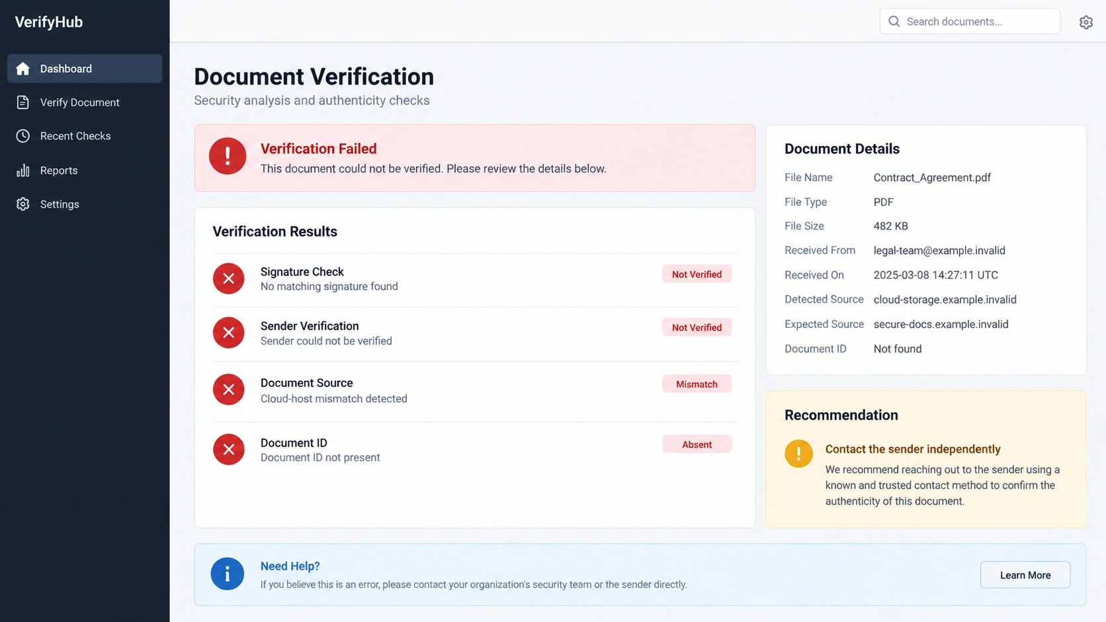1106x622 pixels.
Task: Go to Verify Document page
Action: 85,102
